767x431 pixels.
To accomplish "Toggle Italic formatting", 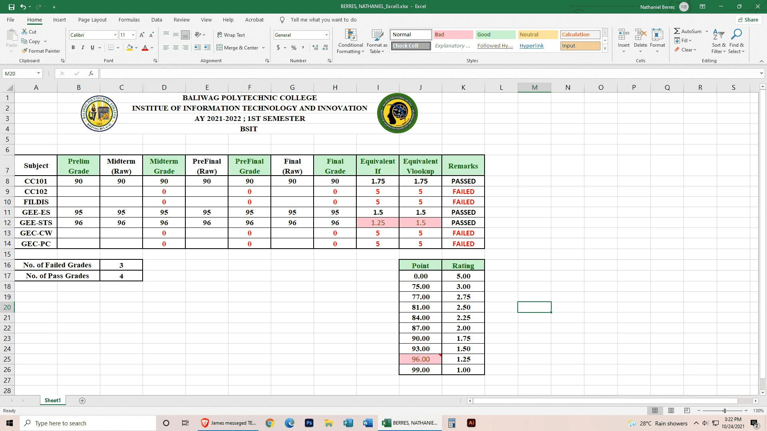I will pyautogui.click(x=83, y=47).
